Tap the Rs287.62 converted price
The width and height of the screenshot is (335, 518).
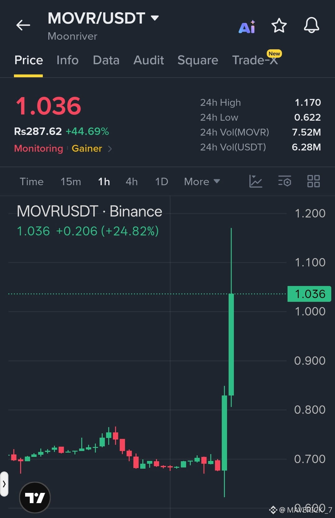pos(38,131)
